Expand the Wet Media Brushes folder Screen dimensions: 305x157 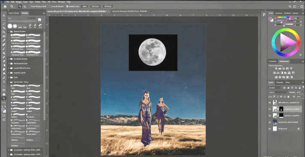(9, 64)
